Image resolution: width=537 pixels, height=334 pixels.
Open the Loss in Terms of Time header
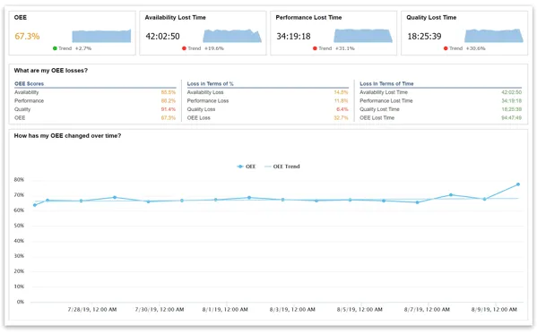386,83
